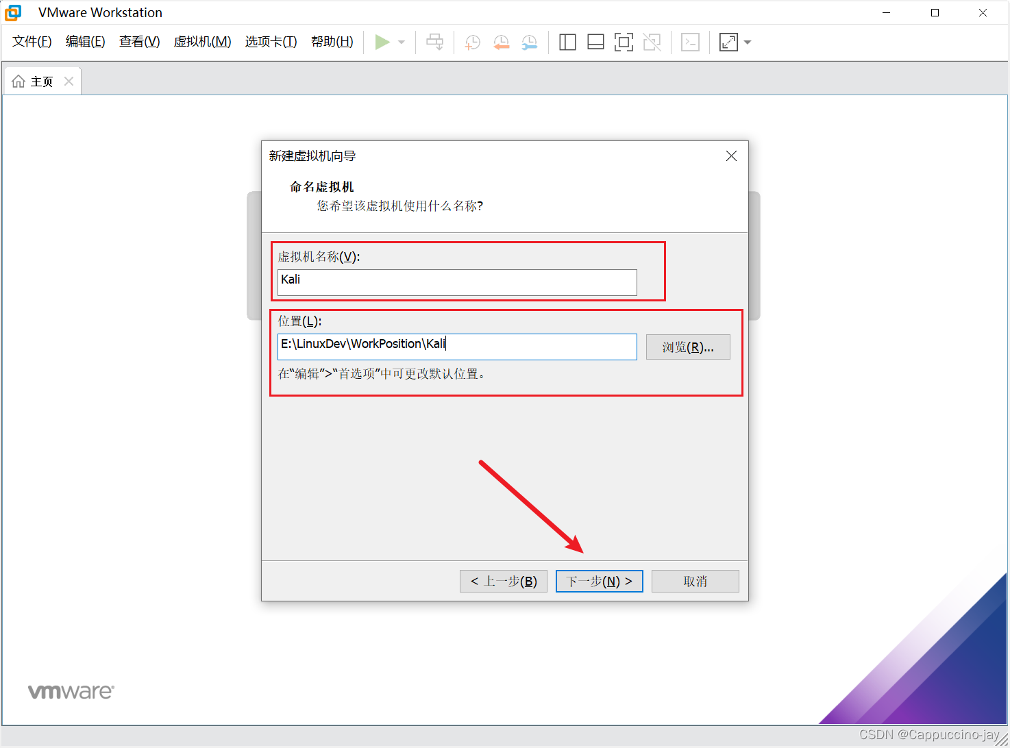1010x748 pixels.
Task: Open the snapshot manager wrench icon
Action: point(530,42)
